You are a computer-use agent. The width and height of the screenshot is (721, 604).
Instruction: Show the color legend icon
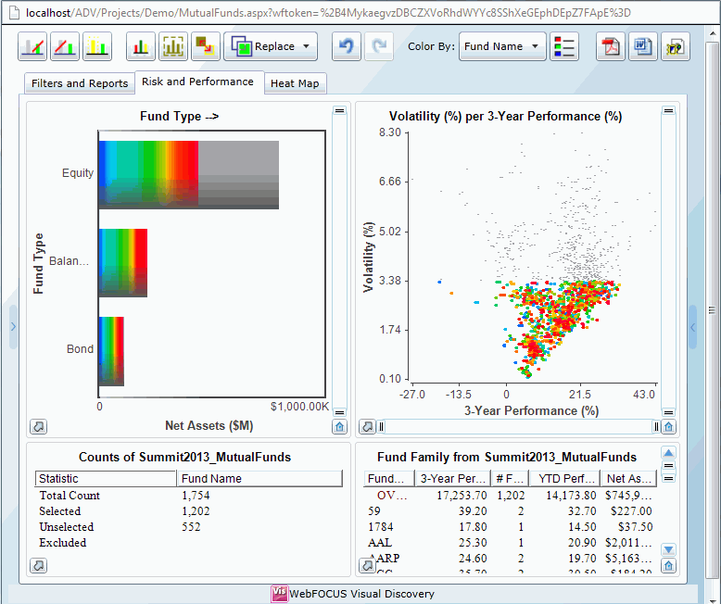click(x=563, y=46)
